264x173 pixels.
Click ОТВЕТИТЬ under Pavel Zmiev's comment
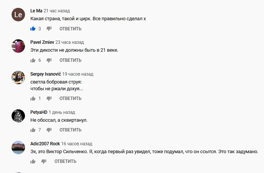coord(70,60)
